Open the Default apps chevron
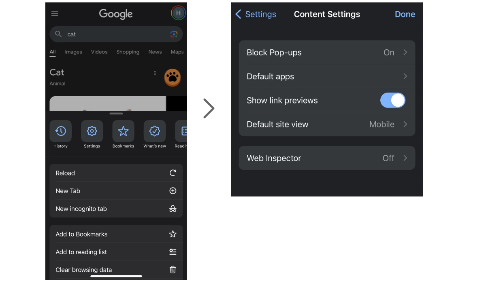The width and height of the screenshot is (486, 283). 405,76
